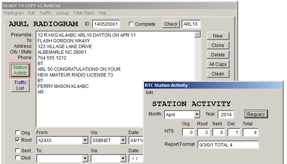
Task: Enable the Dlvd checkbox
Action: coord(17,158)
